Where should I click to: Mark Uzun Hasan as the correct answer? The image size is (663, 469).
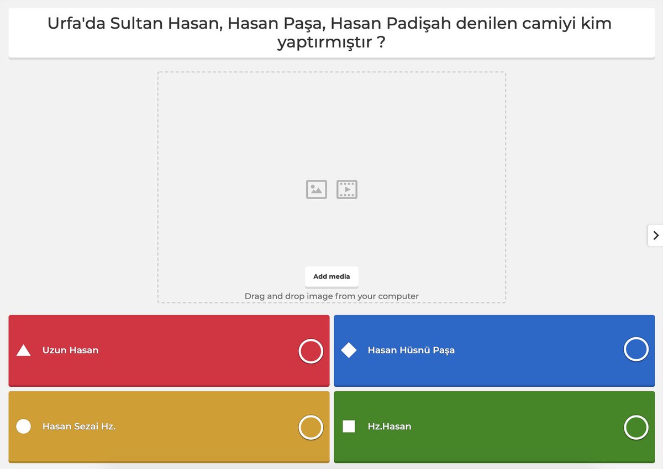pyautogui.click(x=311, y=351)
